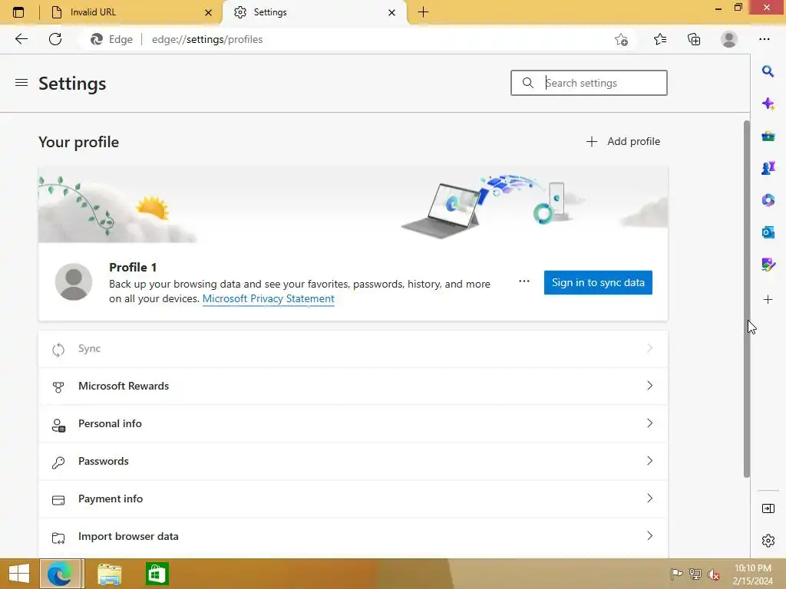Select the Settings tab
The image size is (786, 589).
(x=314, y=12)
